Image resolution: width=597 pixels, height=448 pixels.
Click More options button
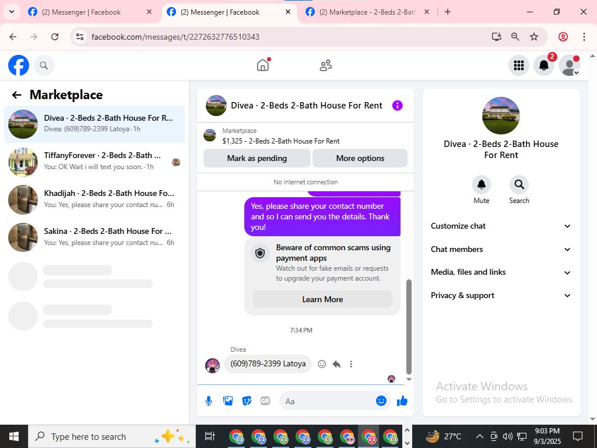tap(360, 159)
